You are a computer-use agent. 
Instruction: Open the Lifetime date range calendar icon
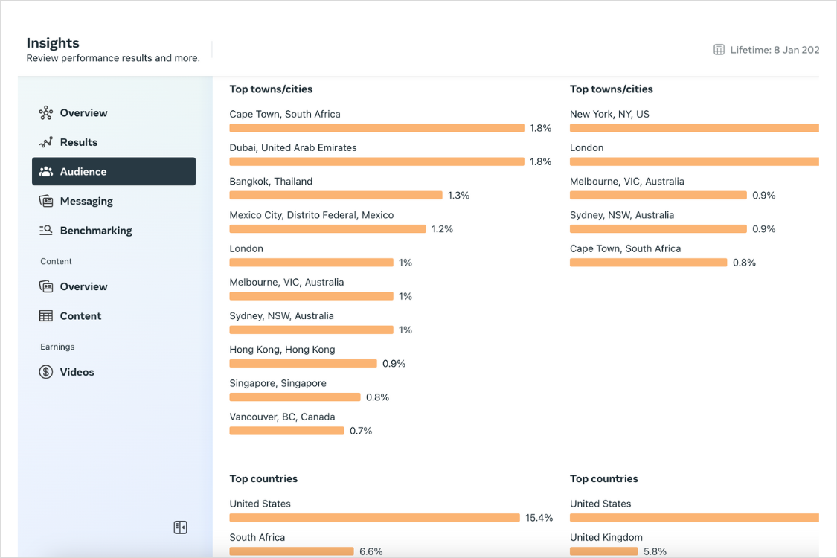coord(719,50)
